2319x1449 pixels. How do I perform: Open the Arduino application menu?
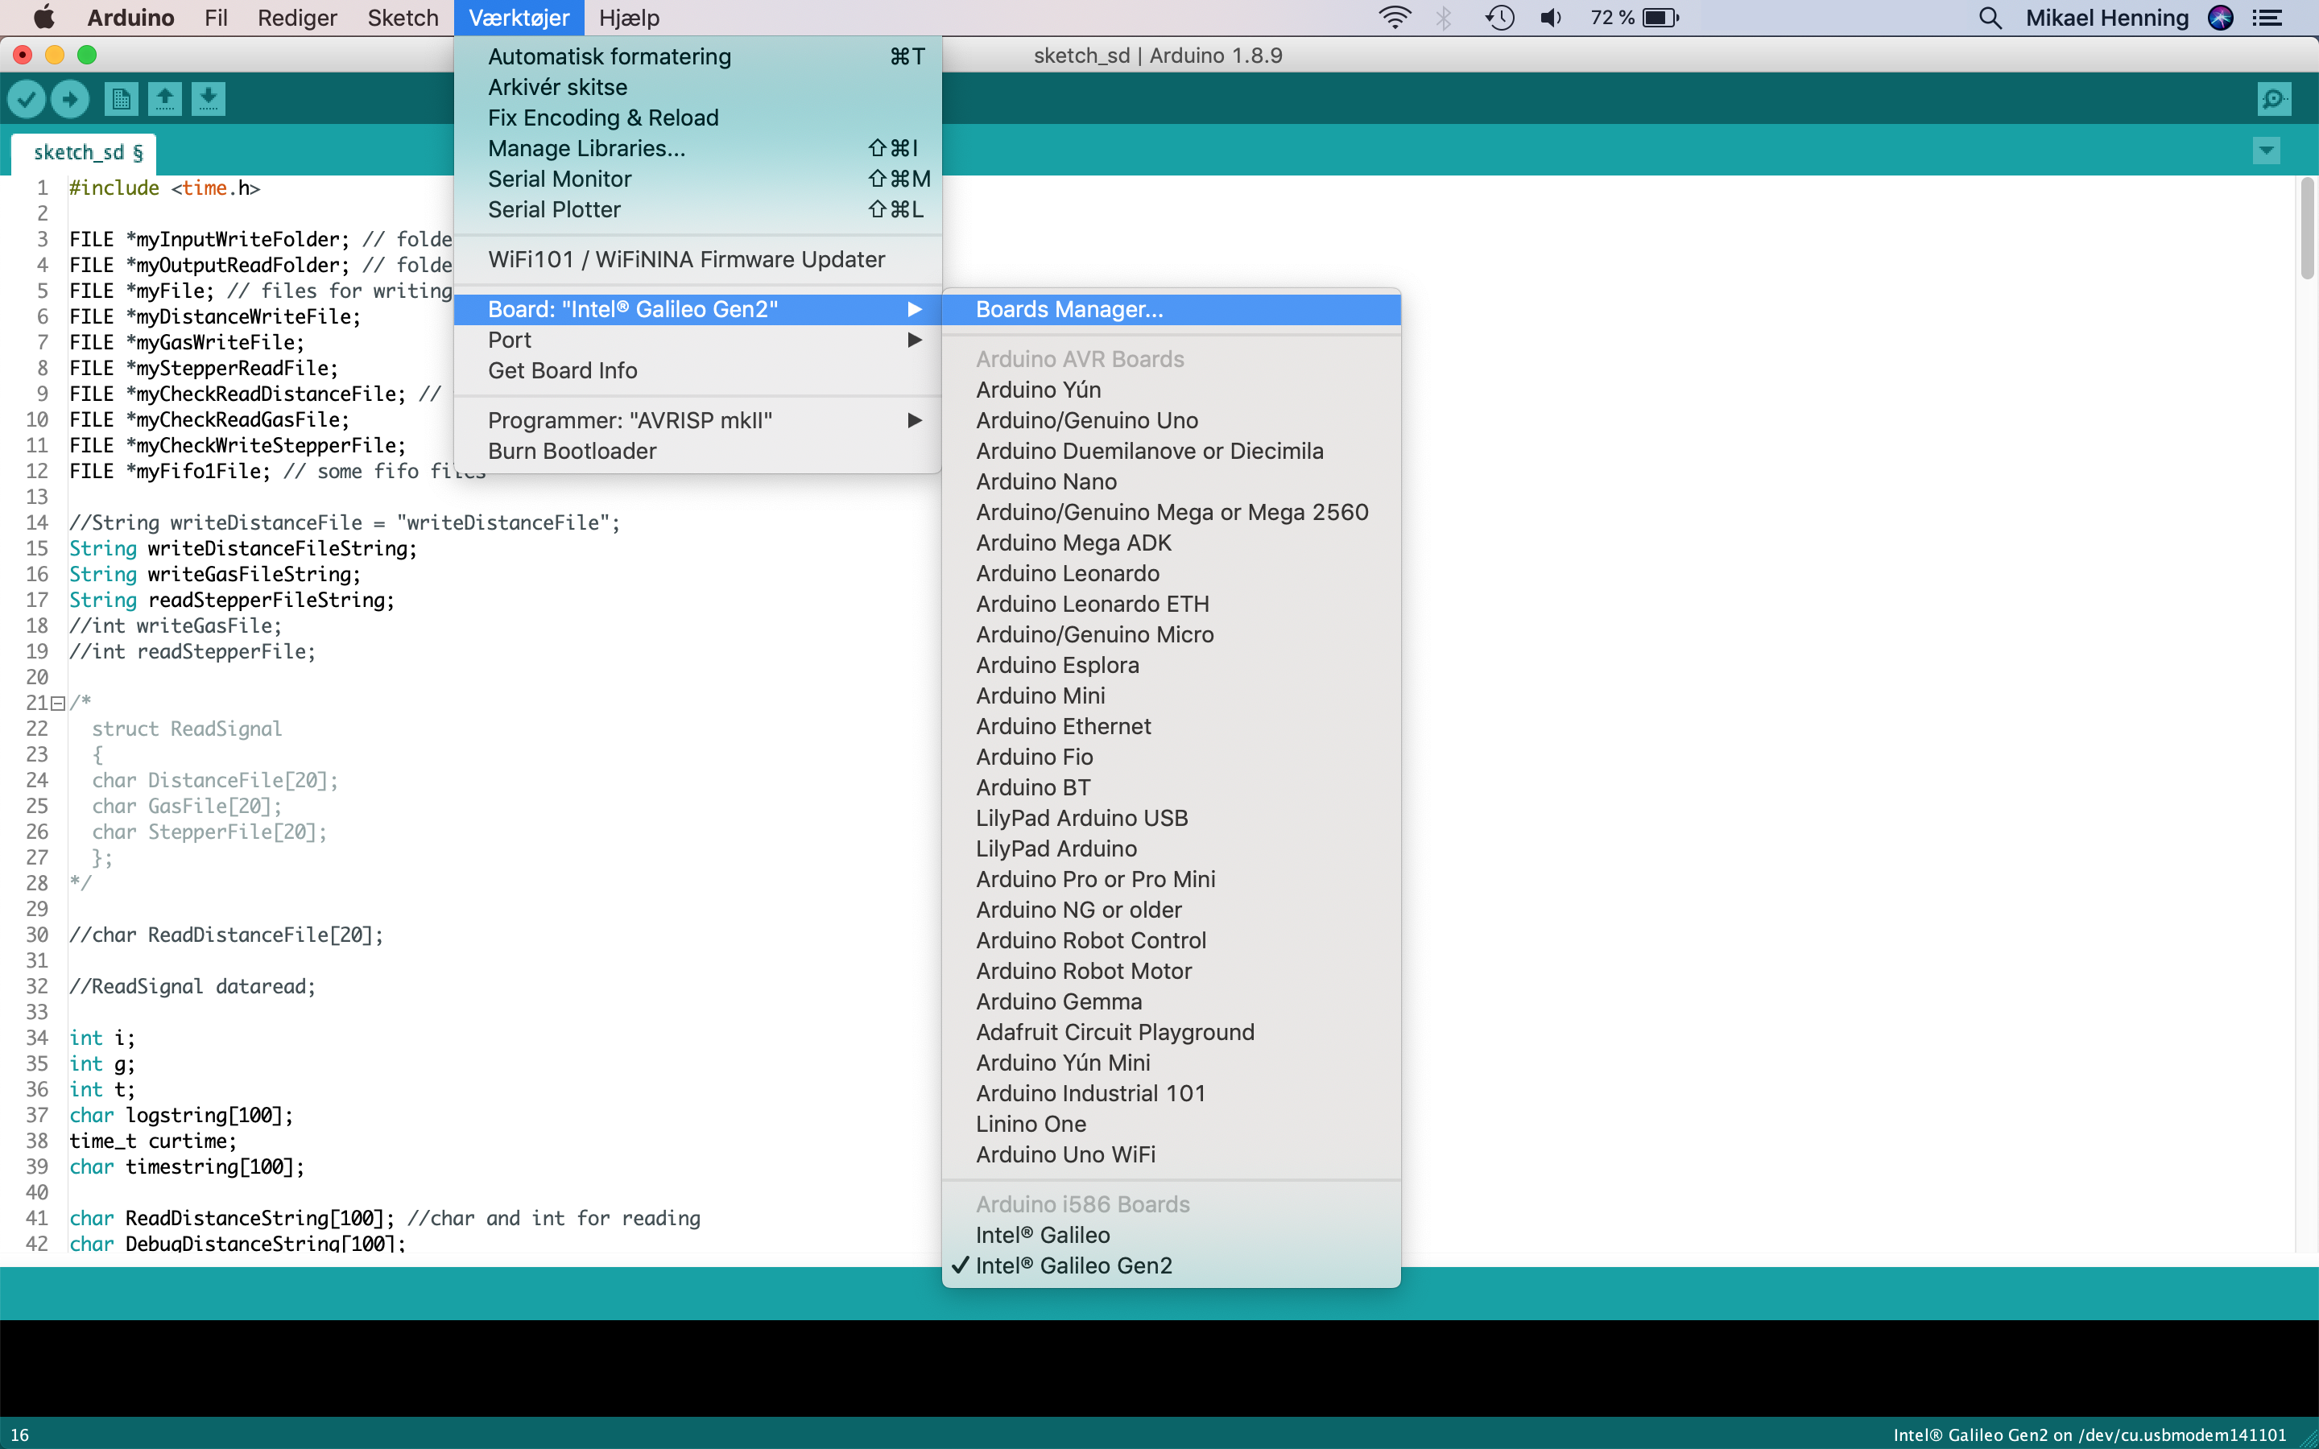(130, 17)
